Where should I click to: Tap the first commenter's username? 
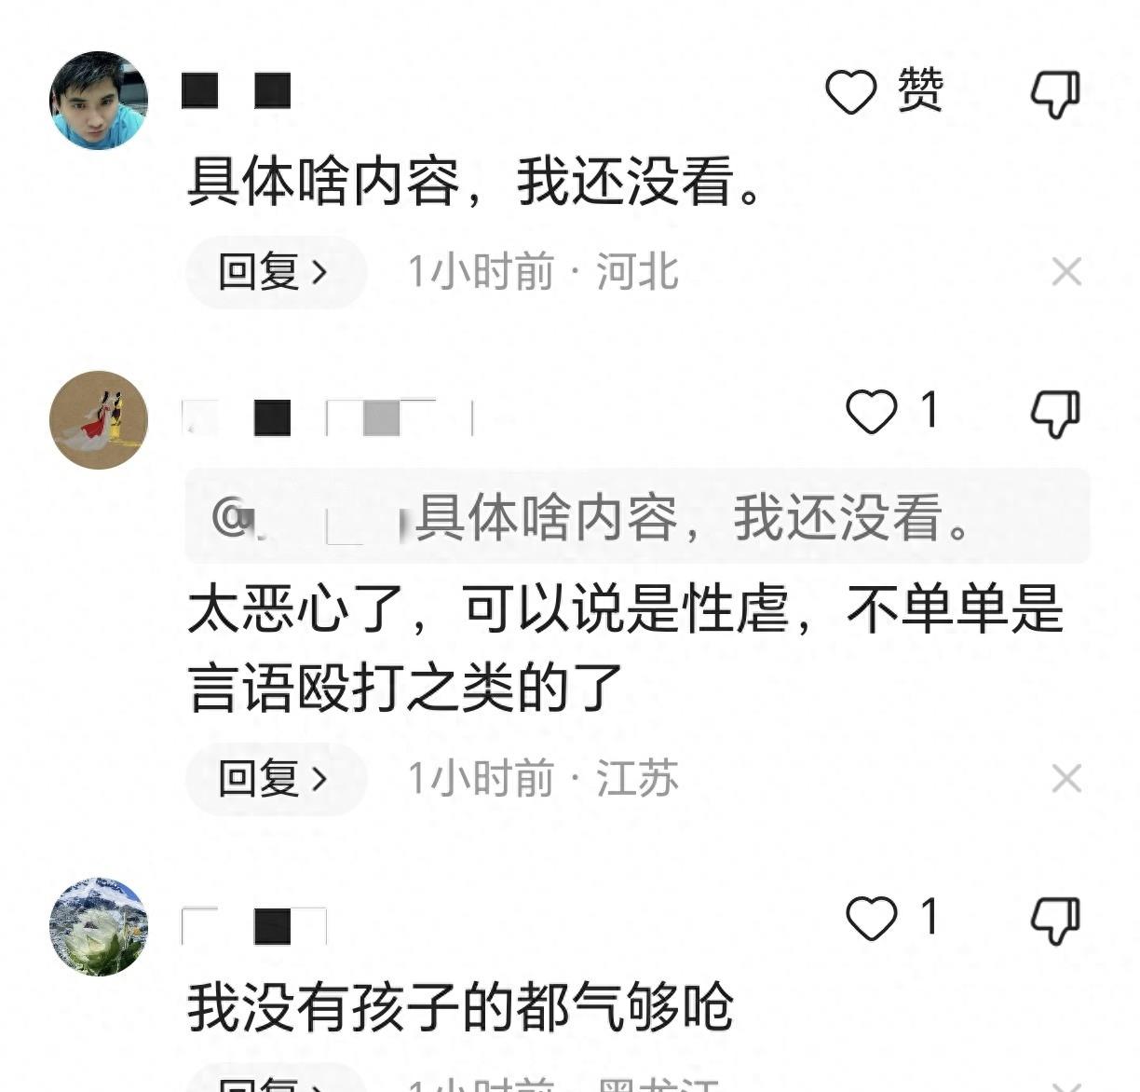[237, 91]
